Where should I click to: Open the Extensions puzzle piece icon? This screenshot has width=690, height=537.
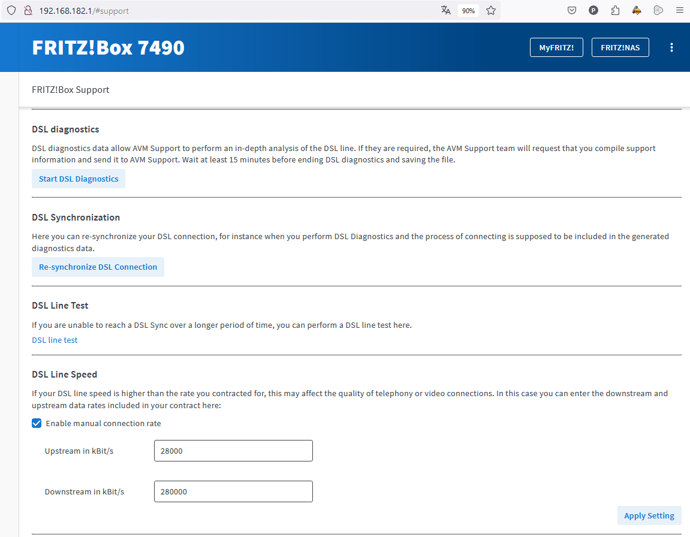(x=615, y=10)
